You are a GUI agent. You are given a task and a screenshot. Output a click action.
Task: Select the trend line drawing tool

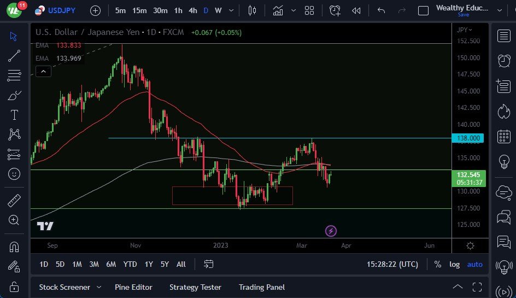(14, 55)
